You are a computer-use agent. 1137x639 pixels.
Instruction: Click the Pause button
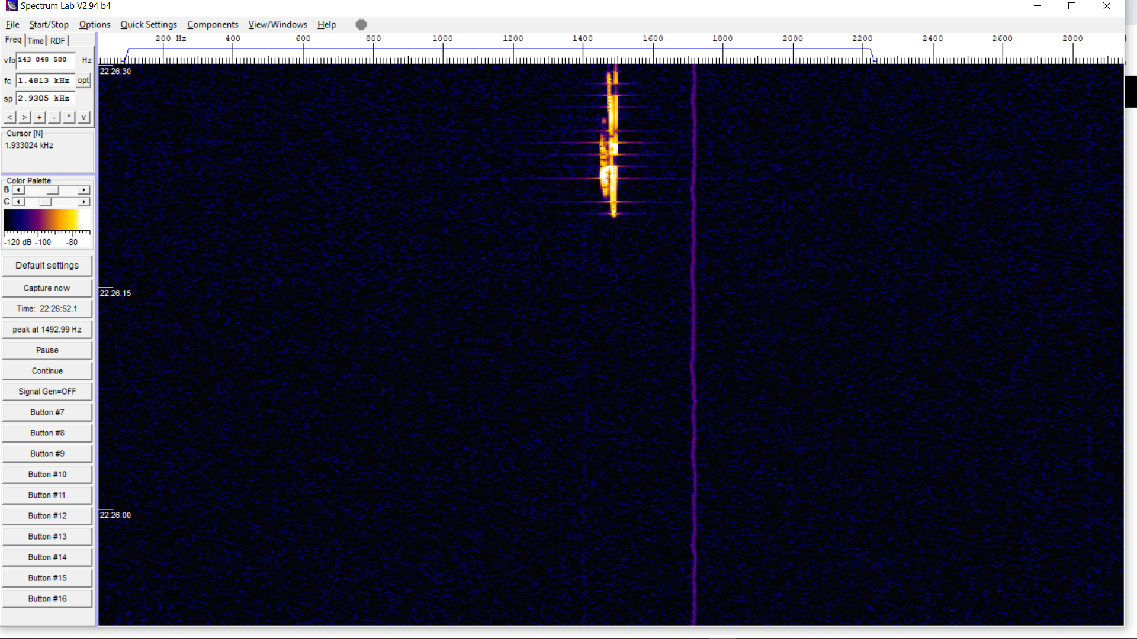(x=47, y=350)
